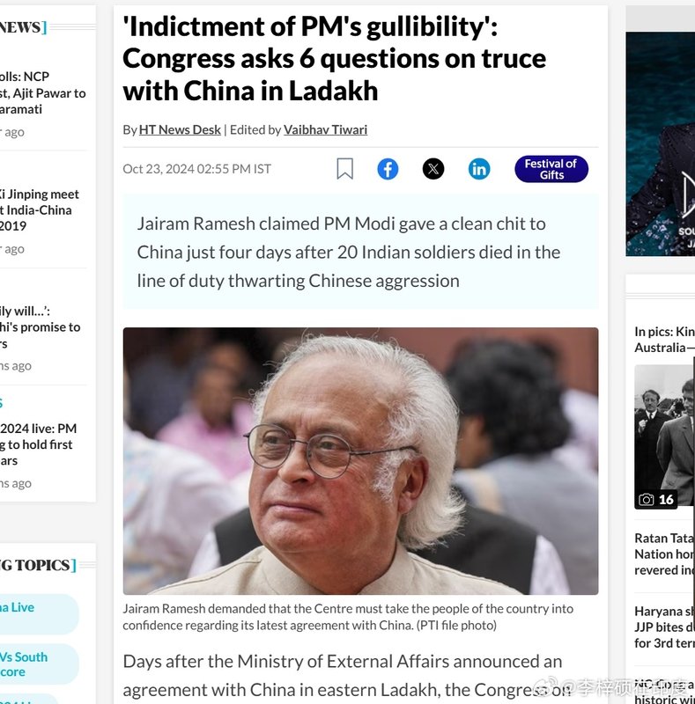Click the advertisement banner on the right
Screen dimensions: 695x704
pyautogui.click(x=661, y=143)
